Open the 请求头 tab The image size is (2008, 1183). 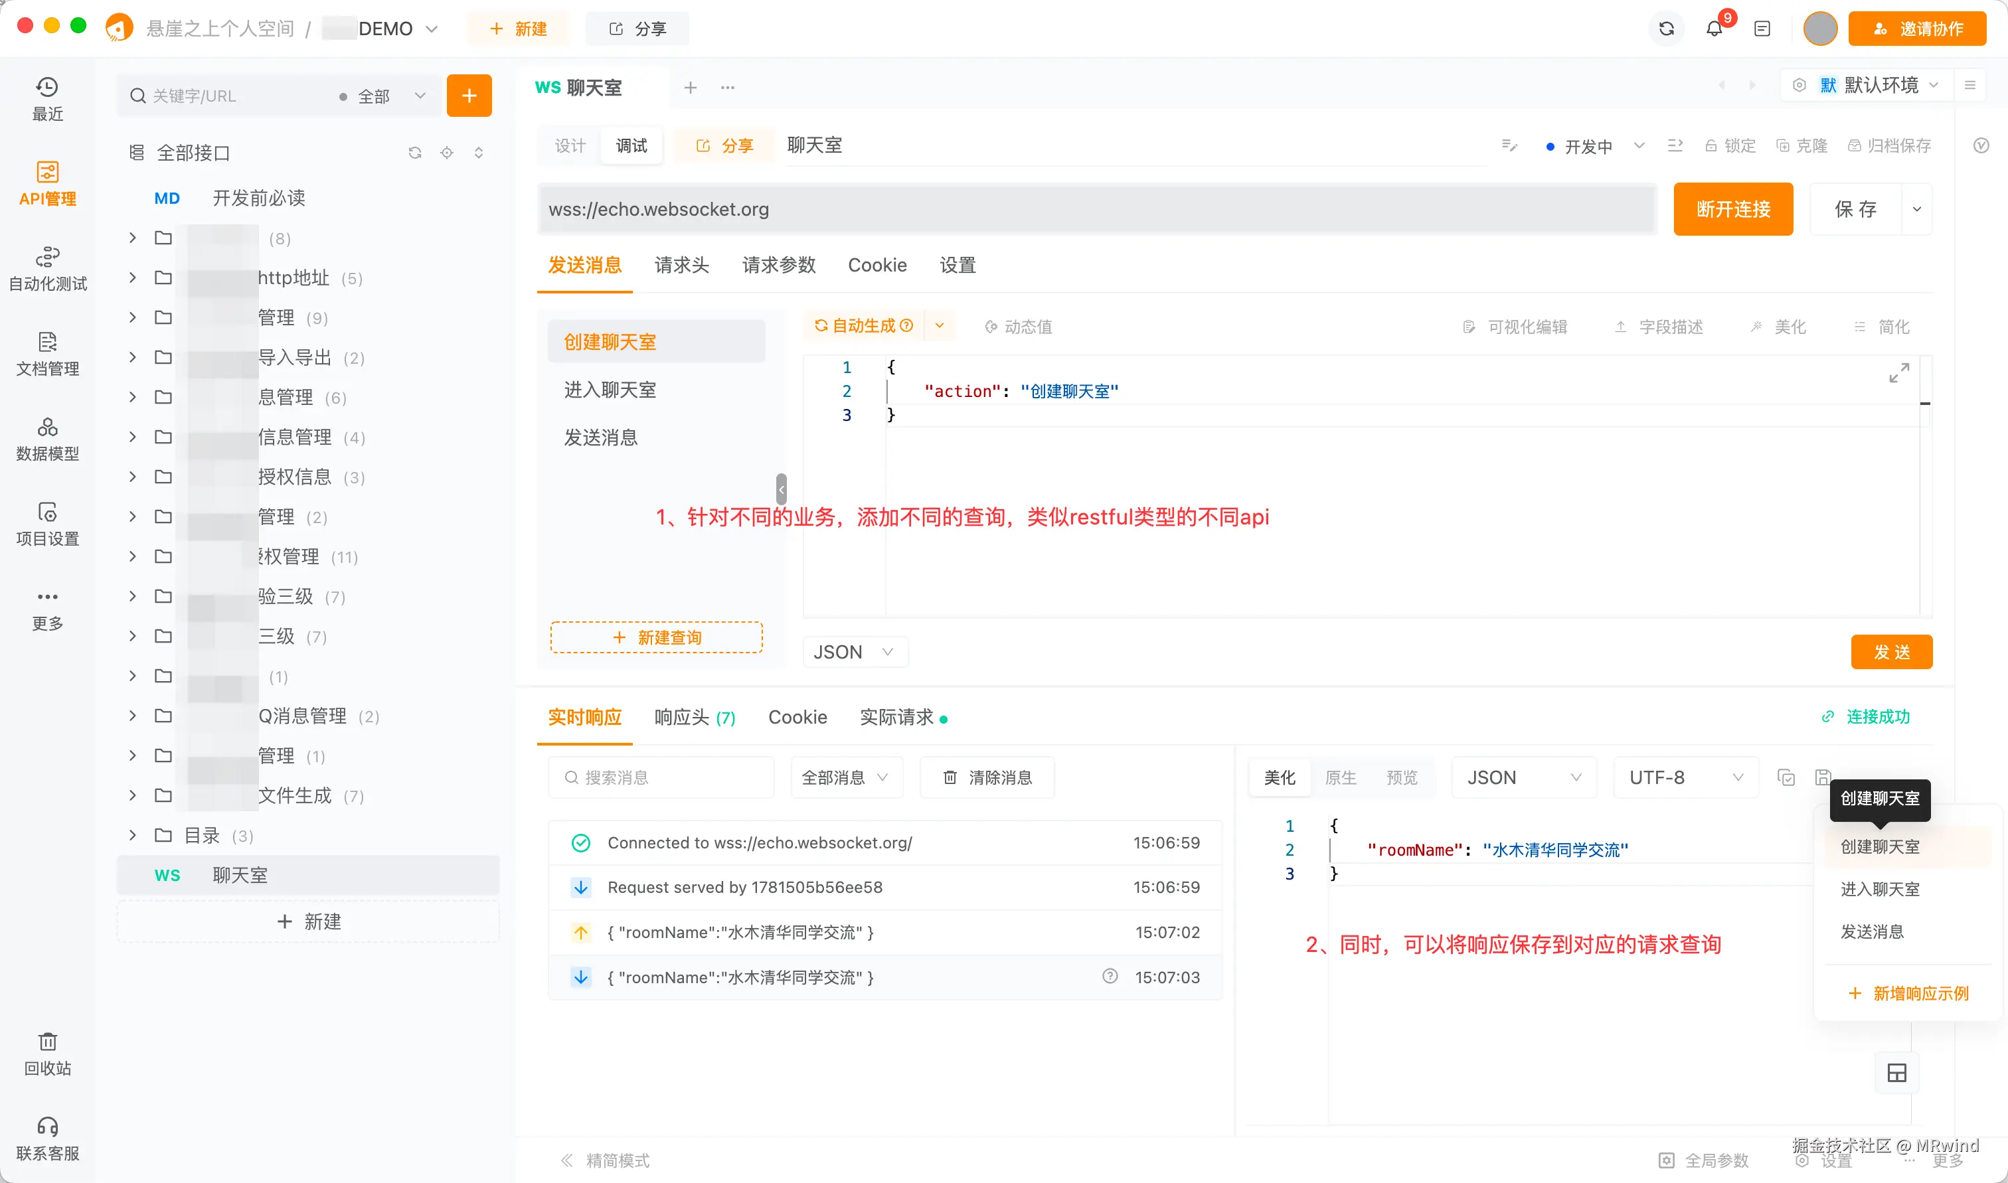(x=681, y=266)
